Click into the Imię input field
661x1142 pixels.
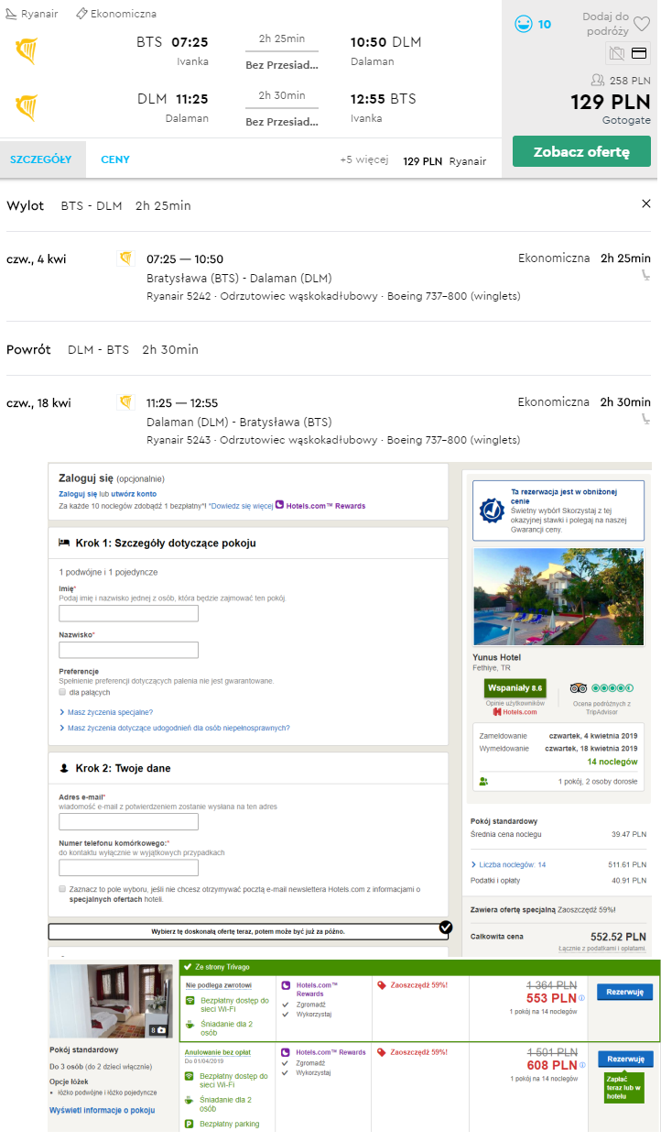(x=128, y=613)
